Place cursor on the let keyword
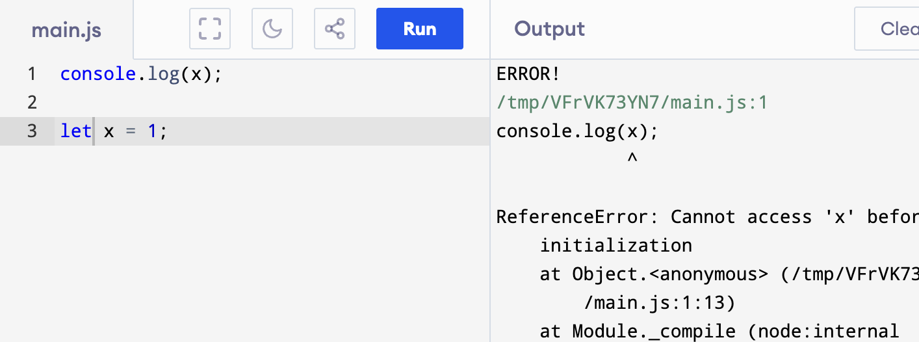This screenshot has height=342, width=919. point(76,131)
